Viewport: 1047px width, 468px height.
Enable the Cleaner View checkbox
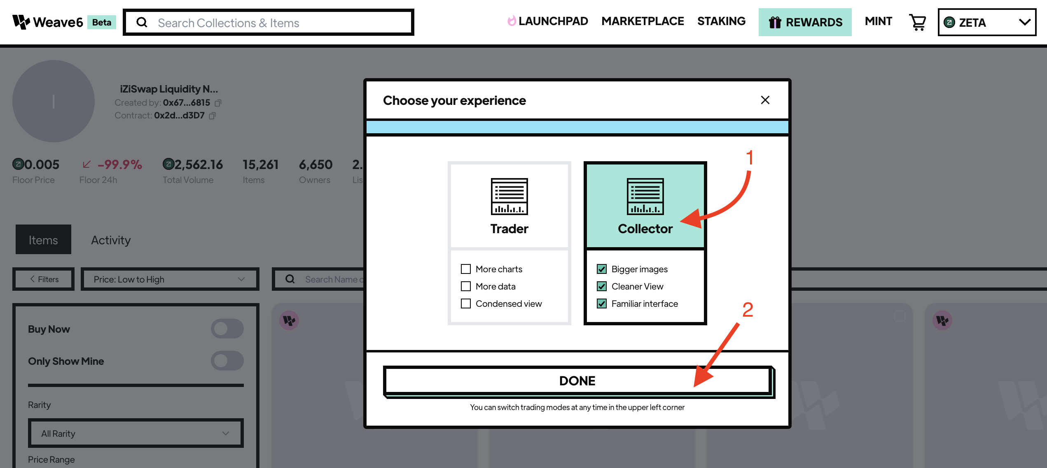click(602, 286)
